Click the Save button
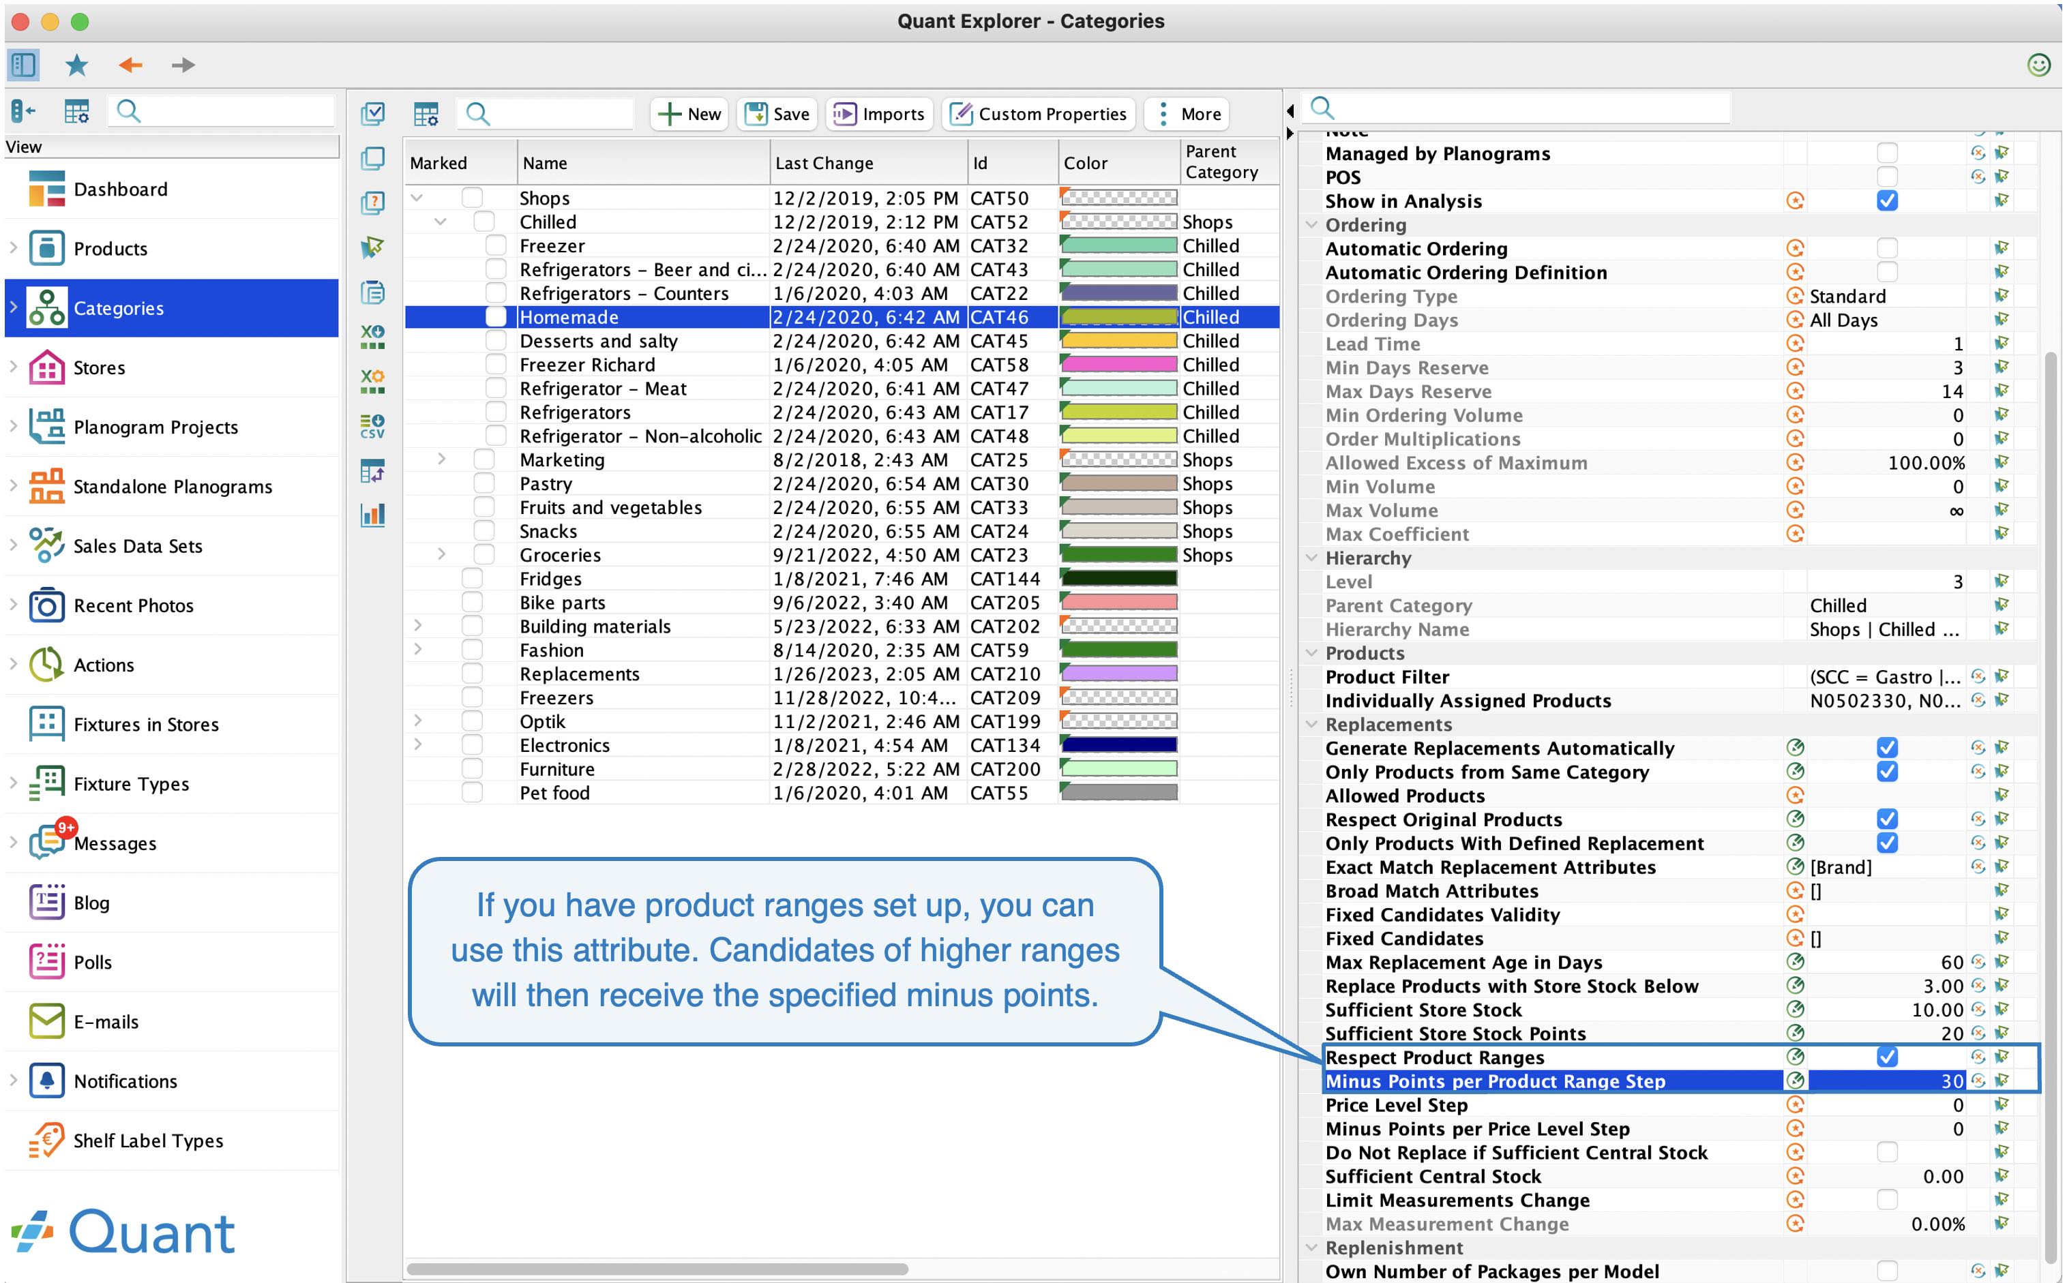Image resolution: width=2067 pixels, height=1283 pixels. (x=777, y=114)
